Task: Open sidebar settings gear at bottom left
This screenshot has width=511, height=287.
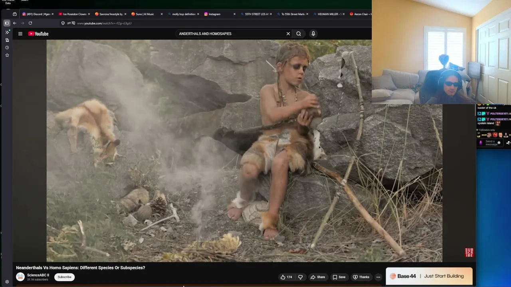Action: click(x=7, y=281)
